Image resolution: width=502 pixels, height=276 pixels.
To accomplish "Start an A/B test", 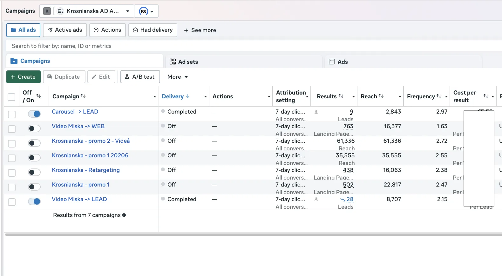I will click(x=140, y=77).
